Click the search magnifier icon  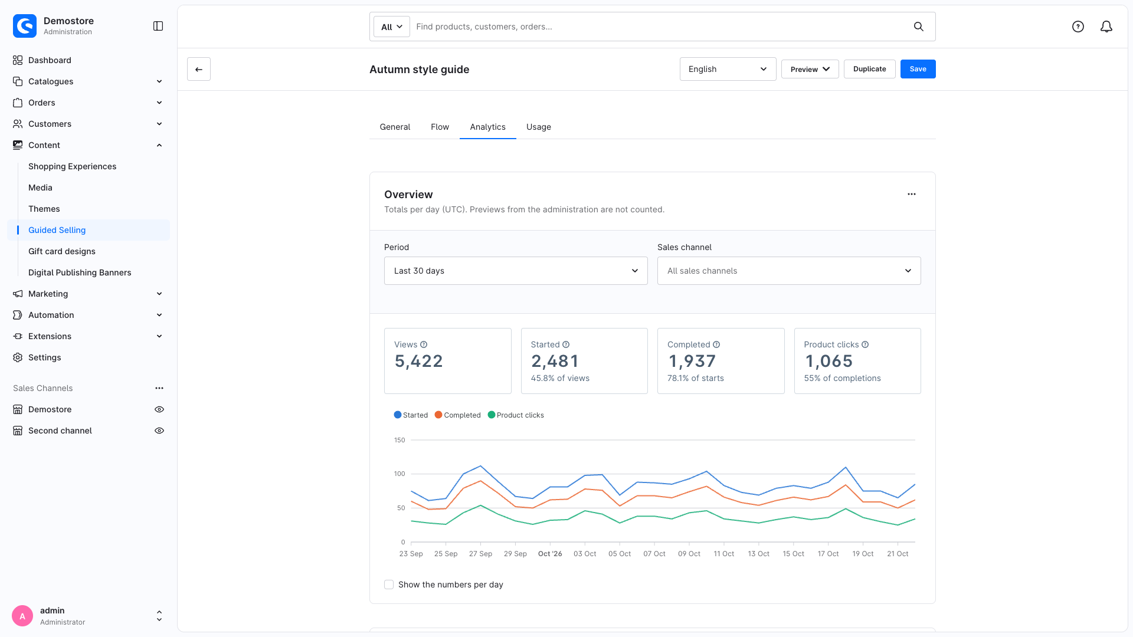(919, 27)
